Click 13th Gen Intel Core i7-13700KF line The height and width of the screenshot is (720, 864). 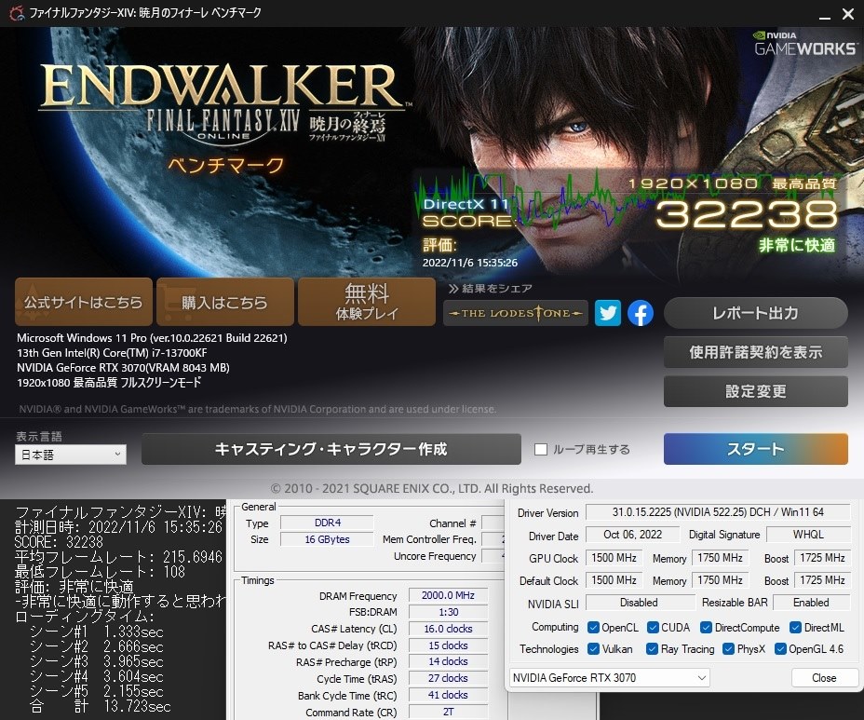point(112,353)
